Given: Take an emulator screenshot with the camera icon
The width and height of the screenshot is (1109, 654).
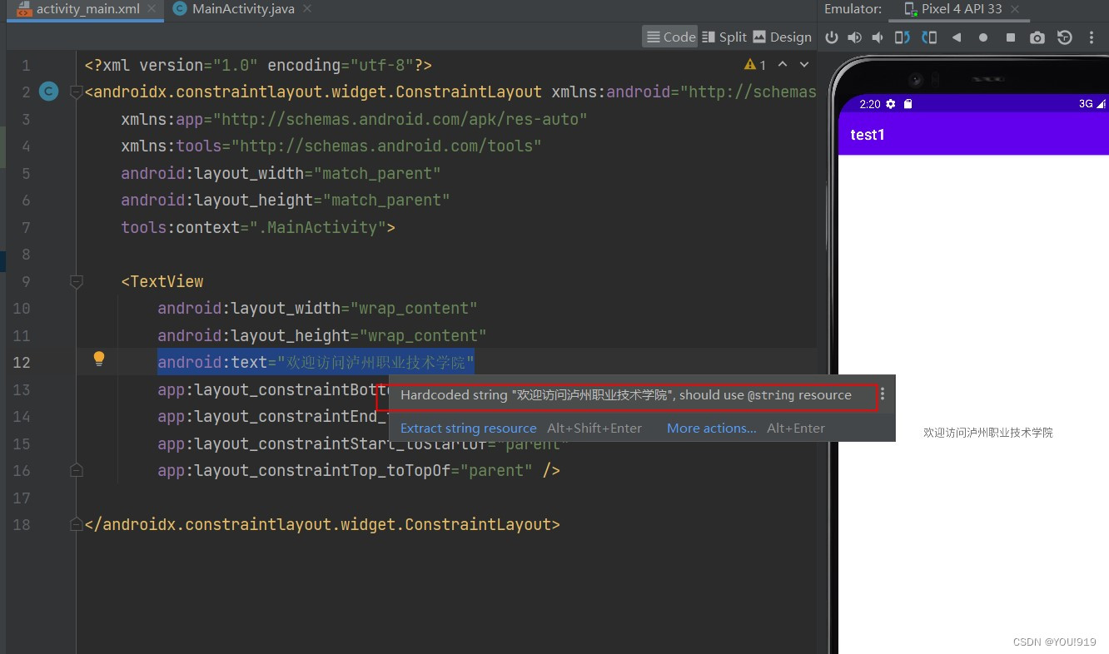Looking at the screenshot, I should 1037,37.
